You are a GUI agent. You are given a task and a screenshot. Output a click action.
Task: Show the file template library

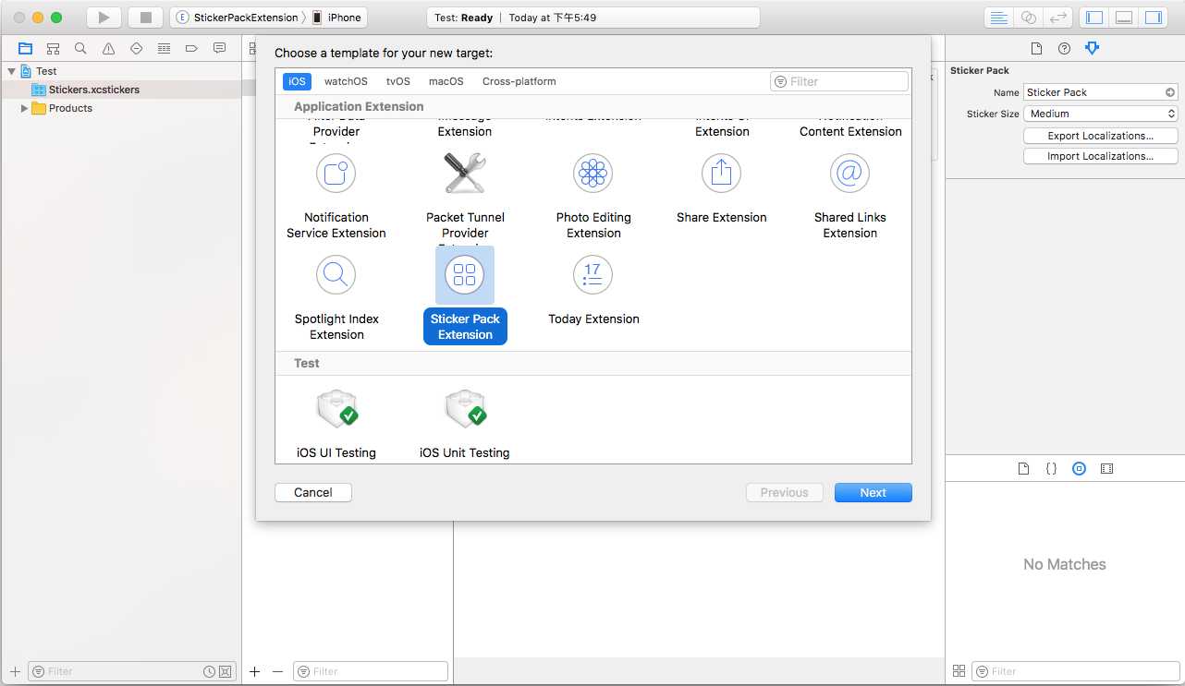(x=1023, y=468)
